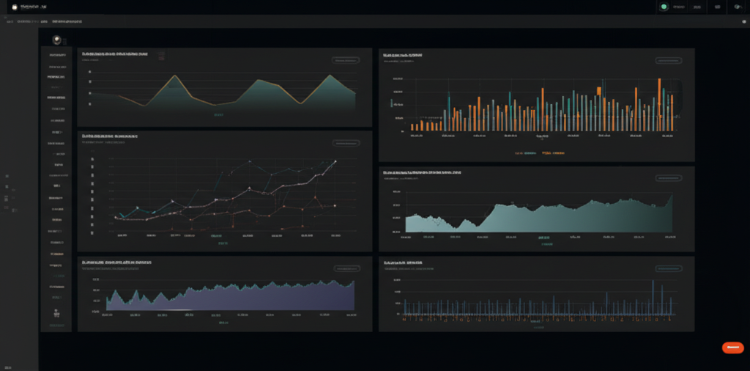Open the pill dropdown on the top-left area chart
750x371 pixels.
click(347, 61)
